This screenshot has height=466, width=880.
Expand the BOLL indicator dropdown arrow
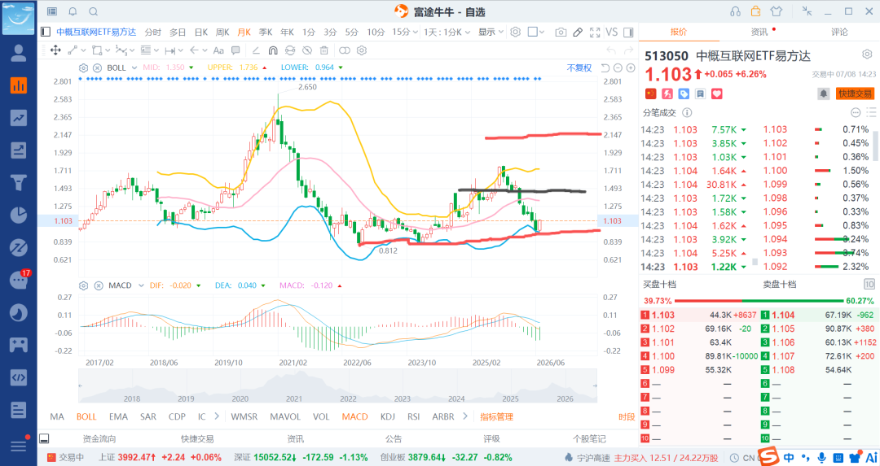coord(134,68)
